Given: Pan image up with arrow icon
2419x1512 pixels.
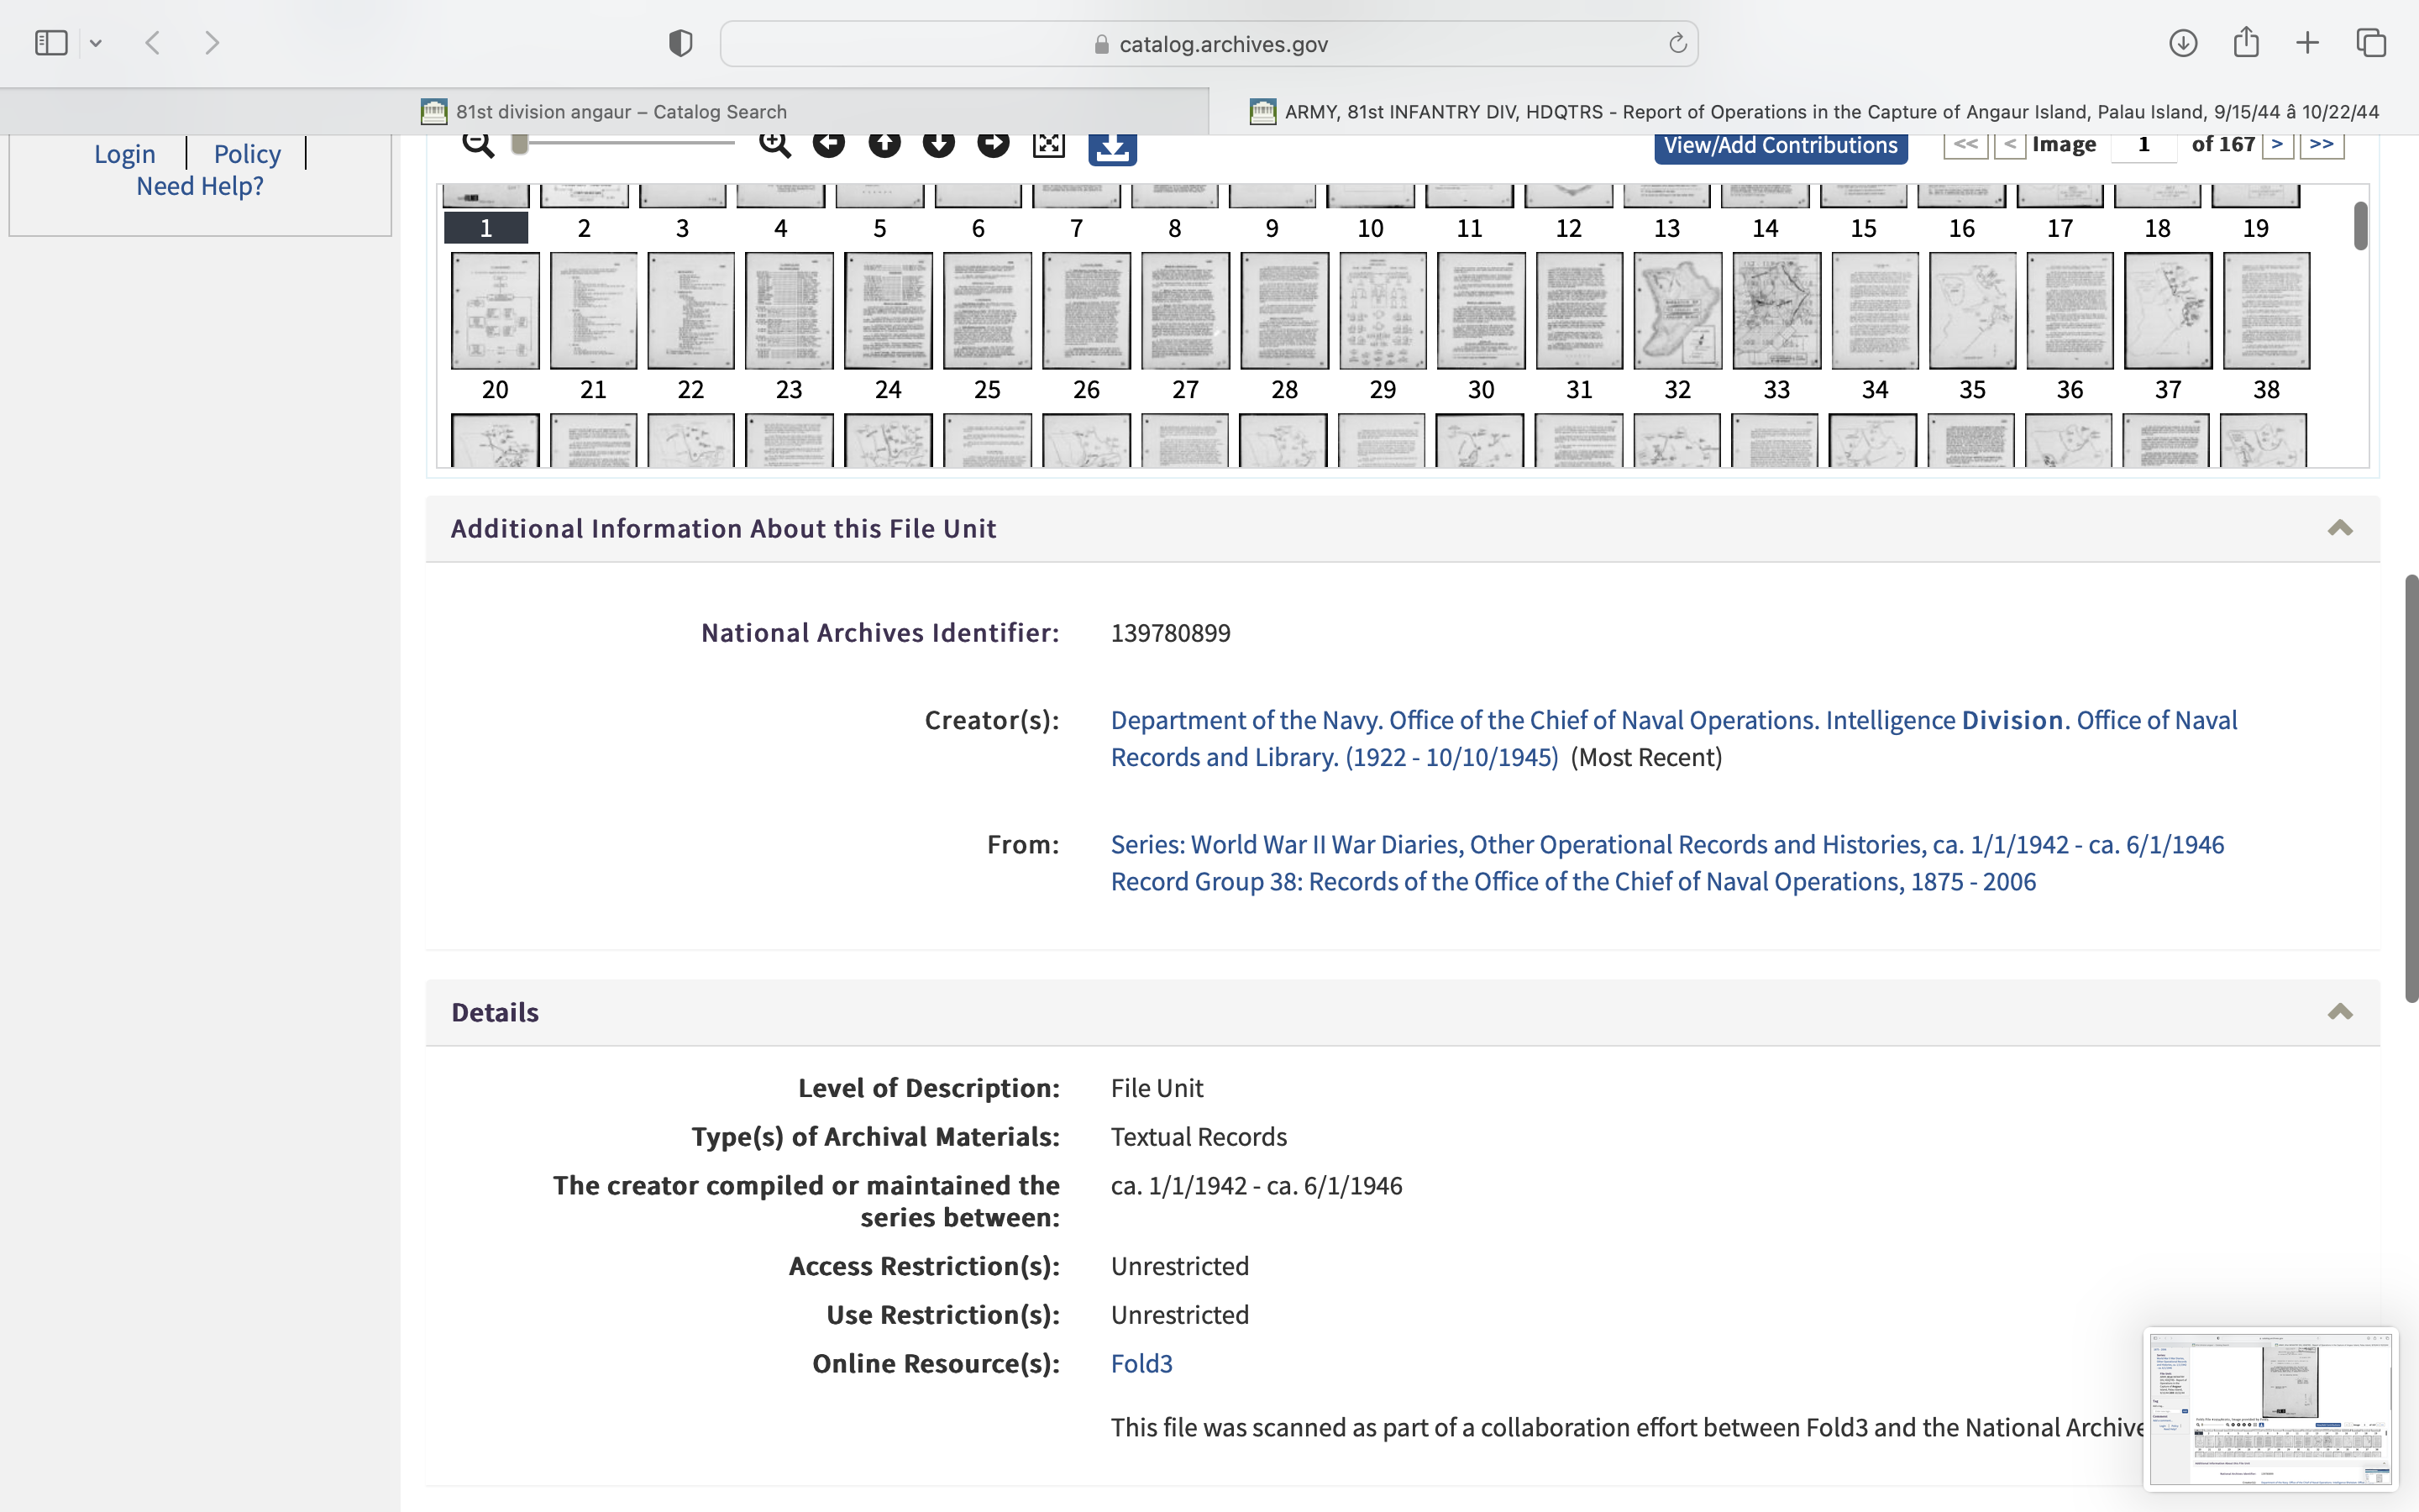Looking at the screenshot, I should (x=884, y=144).
